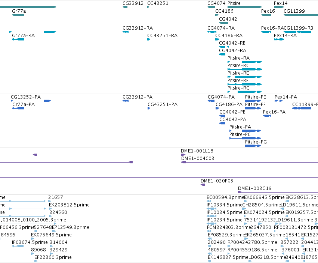Image resolution: width=318 pixels, height=263 pixels.
Task: Select the CG4042-PA protein label
Action: pos(233,120)
